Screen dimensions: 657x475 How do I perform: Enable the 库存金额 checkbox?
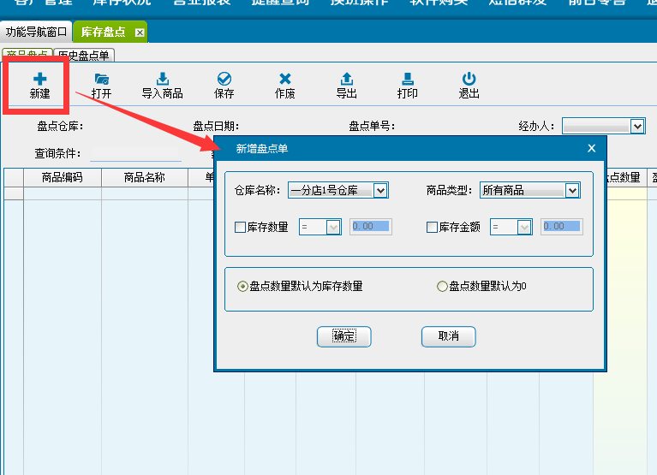433,227
